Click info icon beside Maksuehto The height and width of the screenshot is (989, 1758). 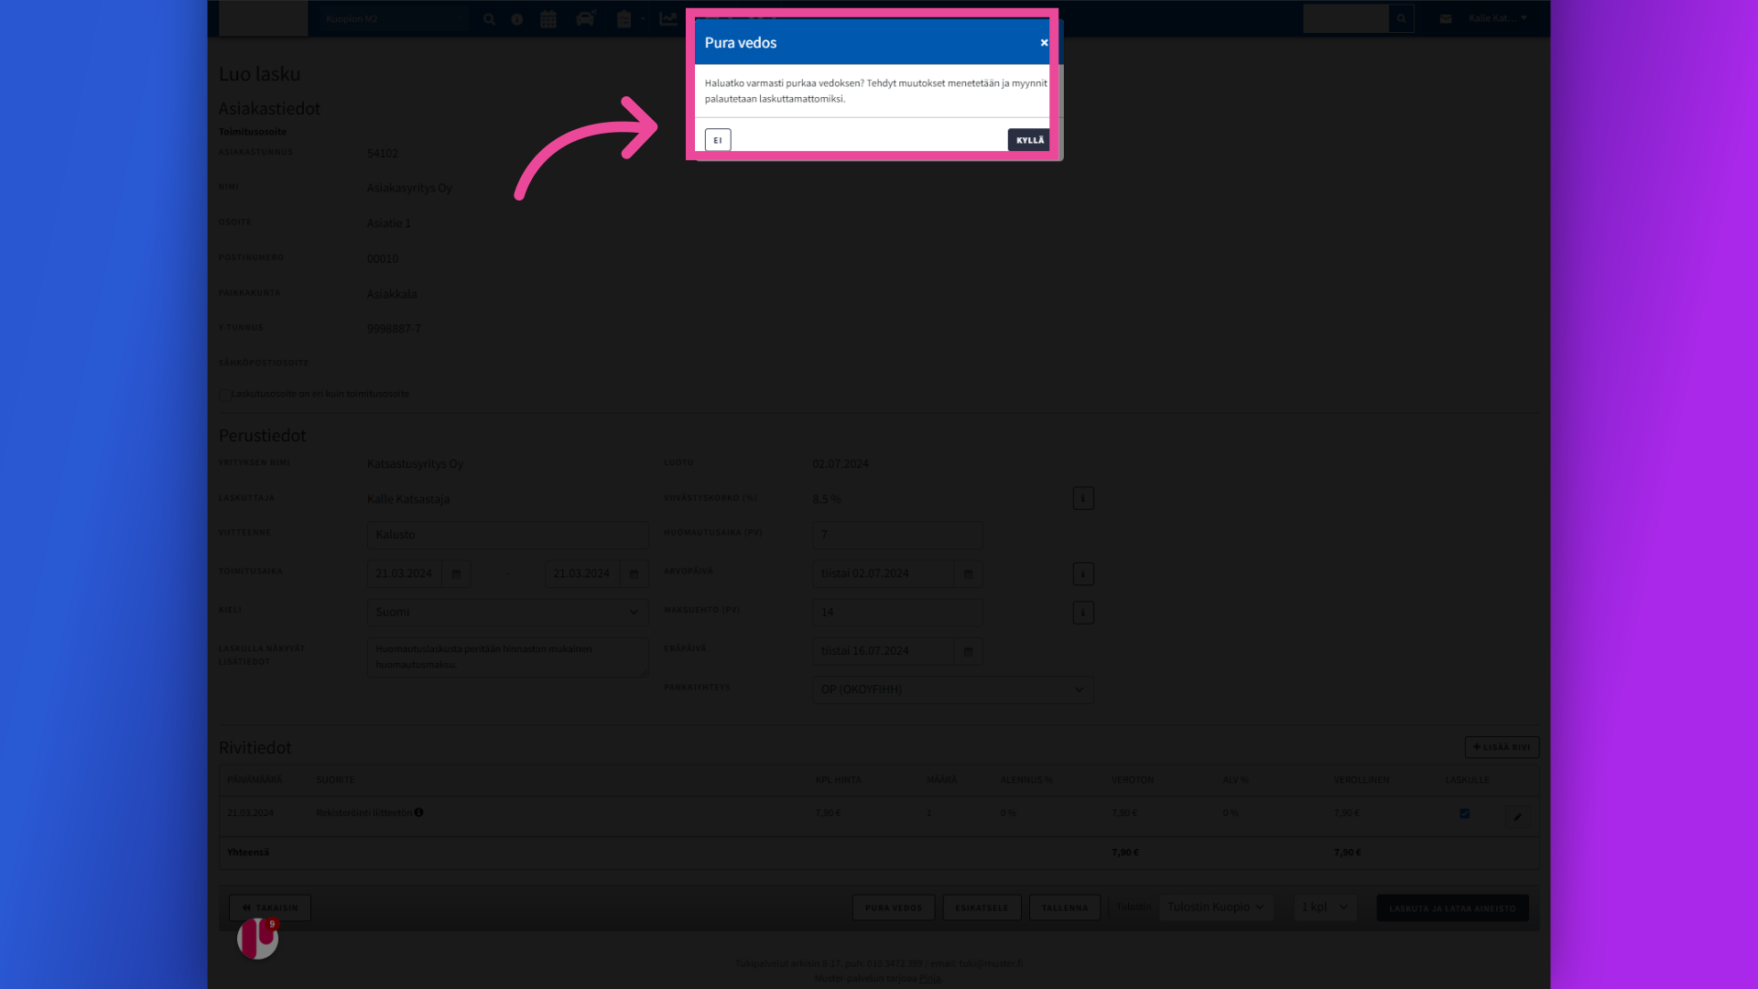tap(1083, 613)
